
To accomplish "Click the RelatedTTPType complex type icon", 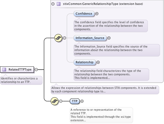I will [x=4, y=69].
